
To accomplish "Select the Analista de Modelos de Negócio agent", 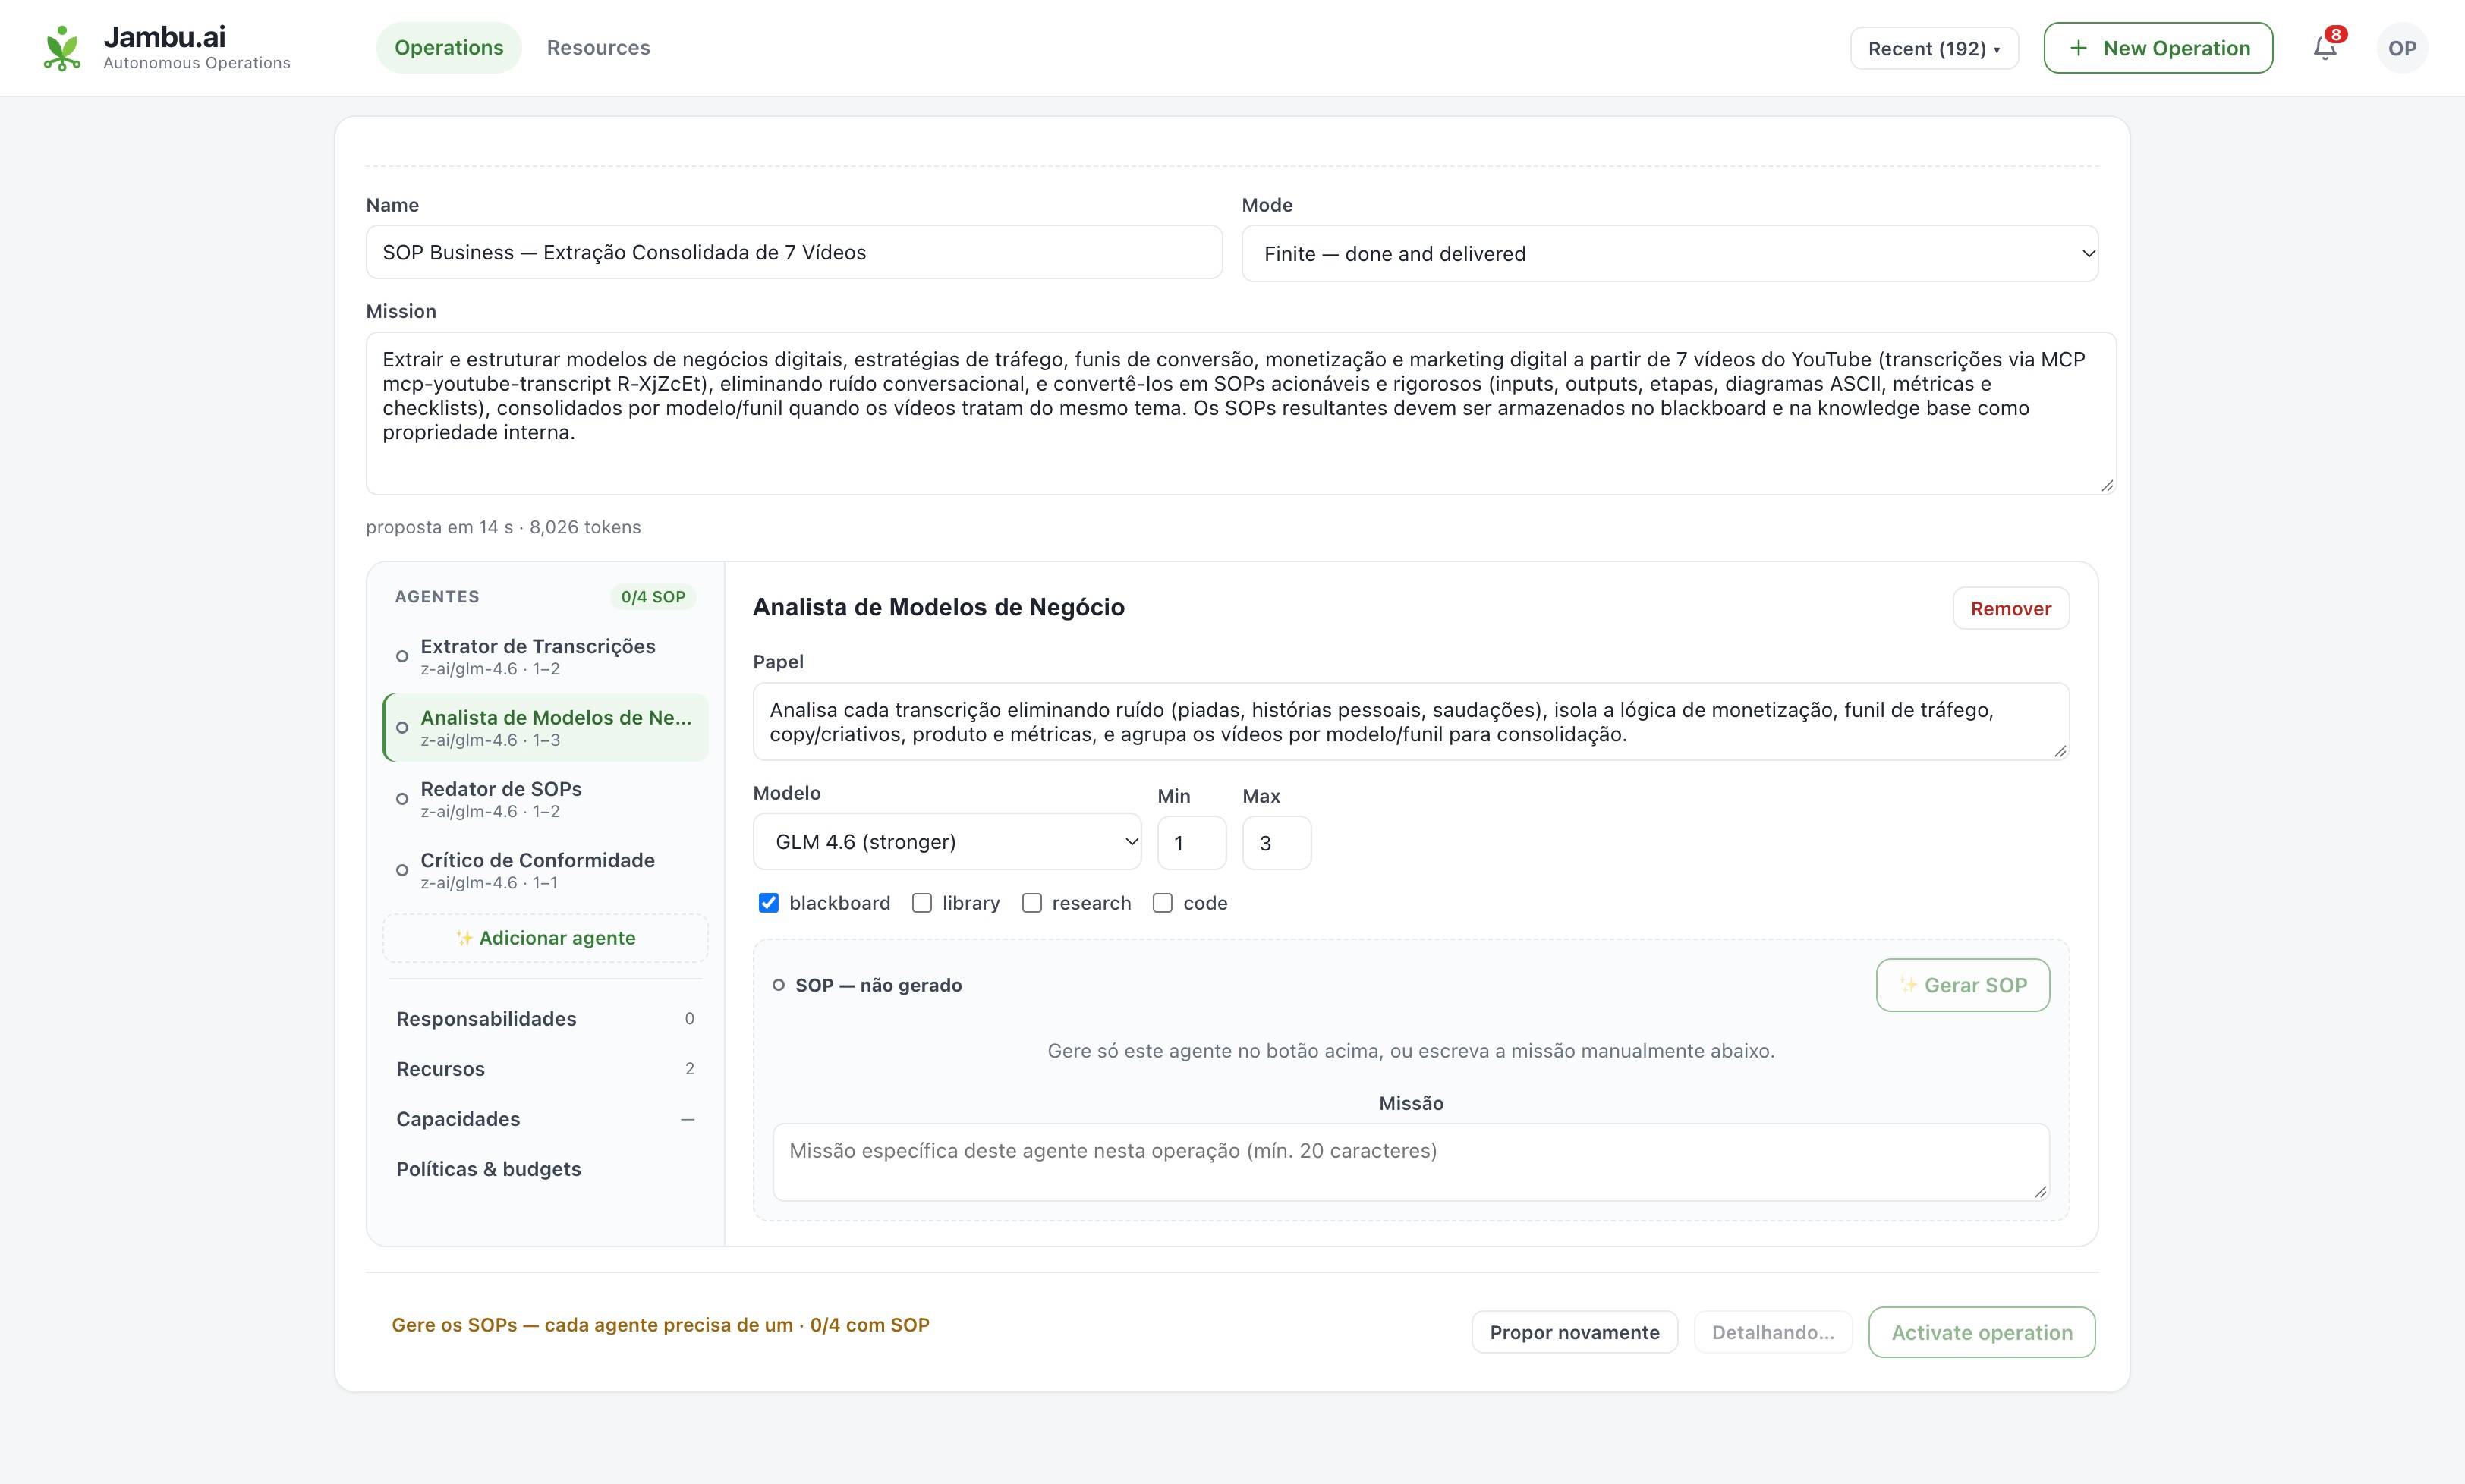I will [x=545, y=728].
